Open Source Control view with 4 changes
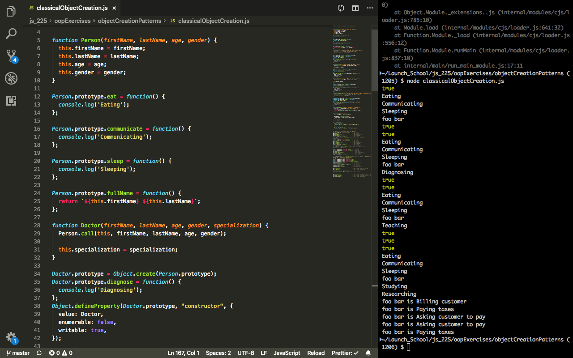 [11, 56]
